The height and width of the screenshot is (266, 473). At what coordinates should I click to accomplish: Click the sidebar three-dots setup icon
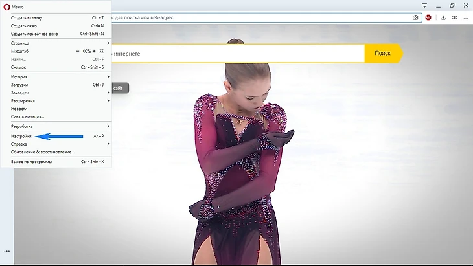[x=6, y=250]
